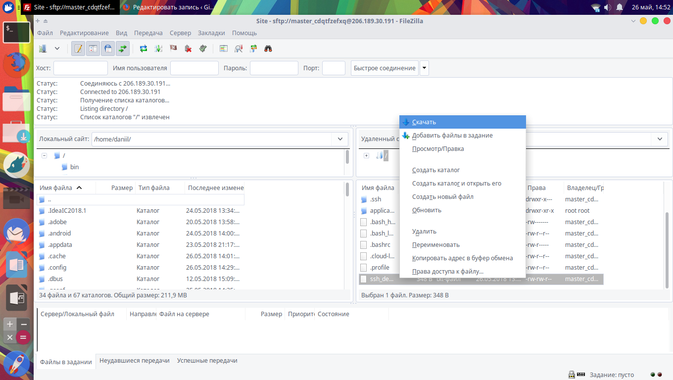Select 'Переименовать' from the context menu
Screen dimensions: 673x380
click(463, 244)
